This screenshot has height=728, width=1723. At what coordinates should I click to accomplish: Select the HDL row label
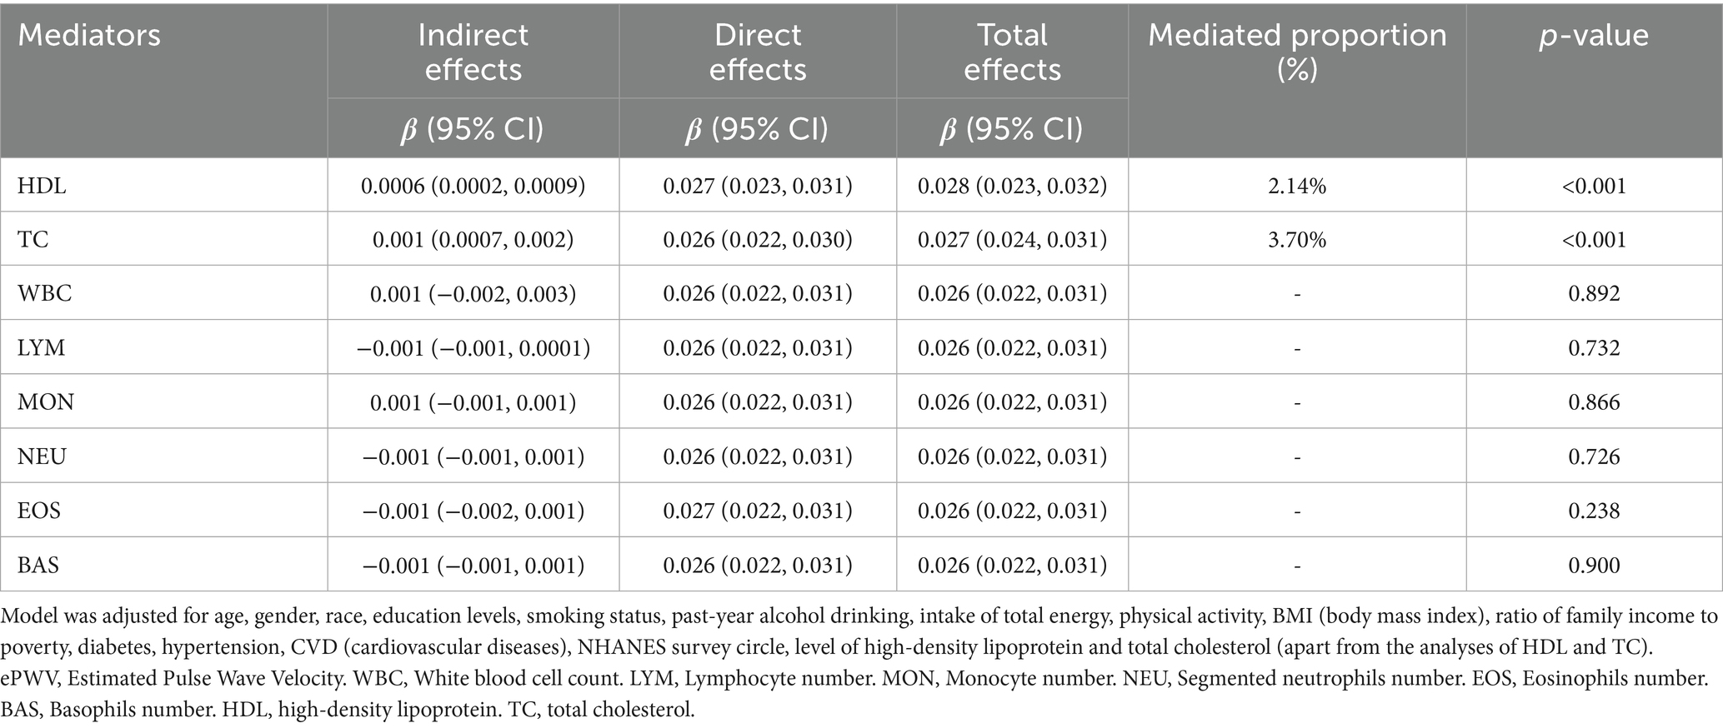point(42,186)
